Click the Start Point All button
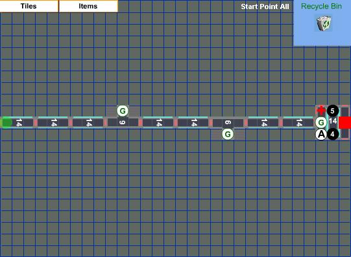 click(265, 6)
